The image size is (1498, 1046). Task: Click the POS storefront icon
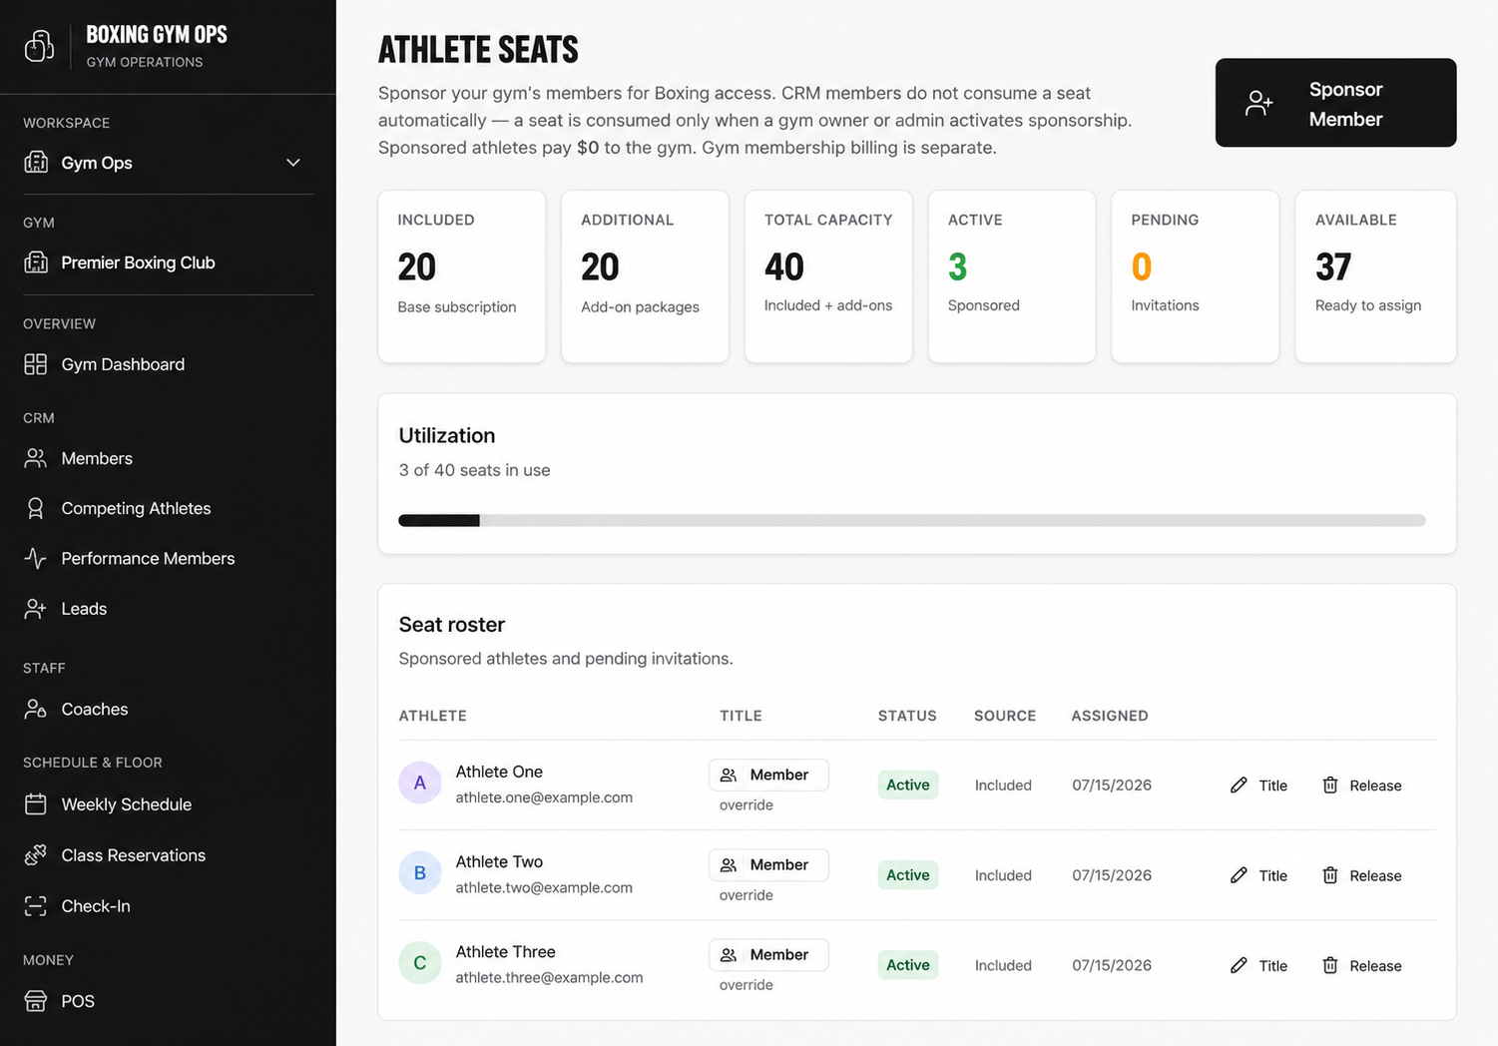coord(36,1001)
